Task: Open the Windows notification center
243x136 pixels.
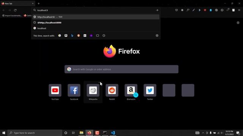Action: 238,133
